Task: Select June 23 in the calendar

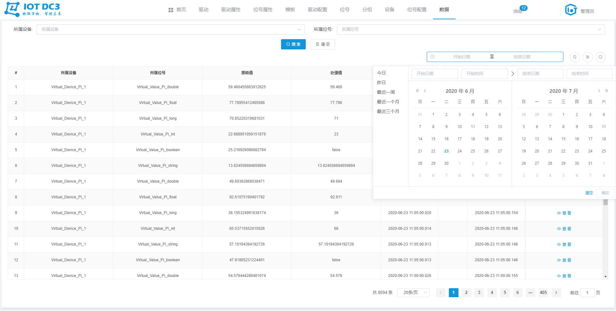Action: click(x=446, y=151)
